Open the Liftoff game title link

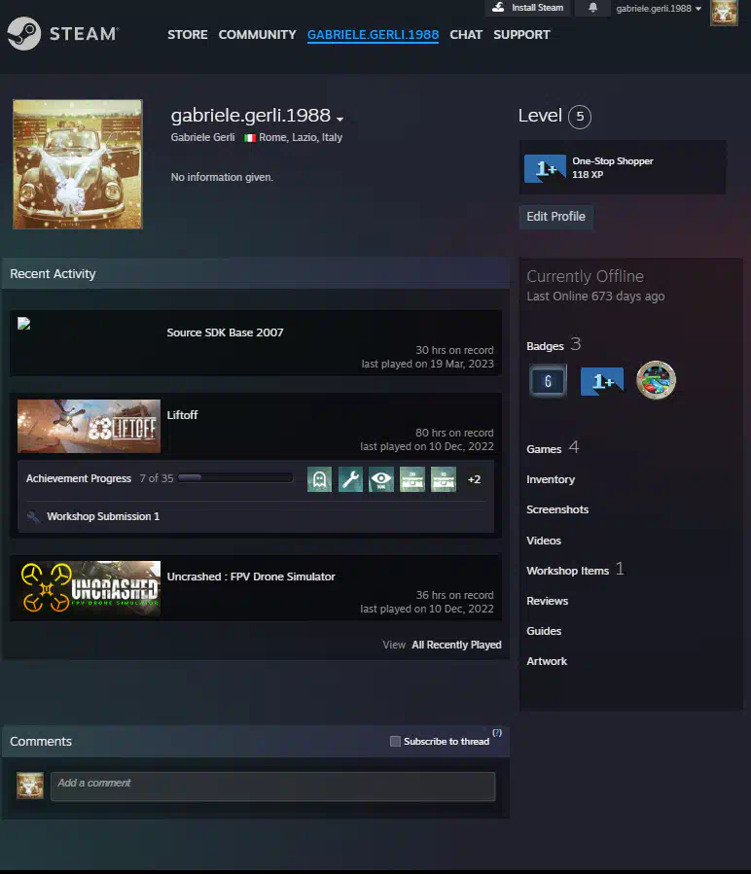tap(182, 415)
